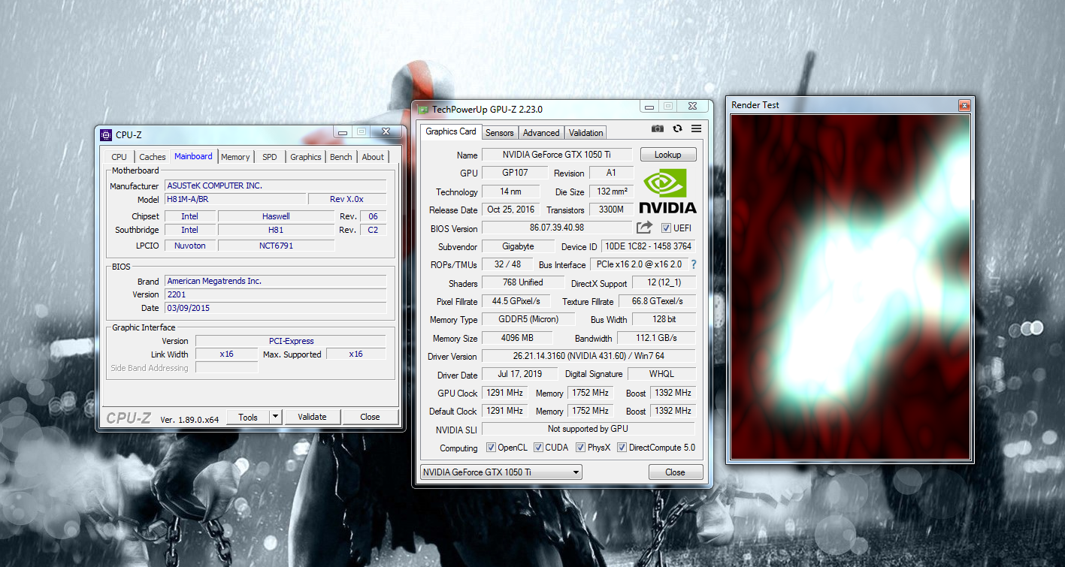Viewport: 1065px width, 567px height.
Task: Click the BIOS Brand 'American Megatrends Inc.'
Action: [x=276, y=281]
